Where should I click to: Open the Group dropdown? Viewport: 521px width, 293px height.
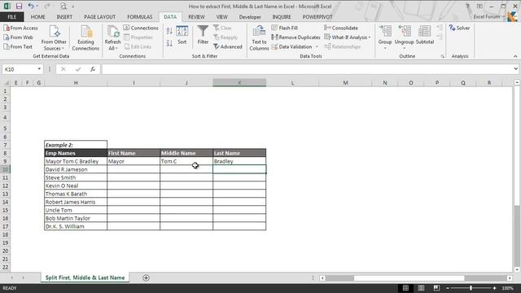[385, 46]
